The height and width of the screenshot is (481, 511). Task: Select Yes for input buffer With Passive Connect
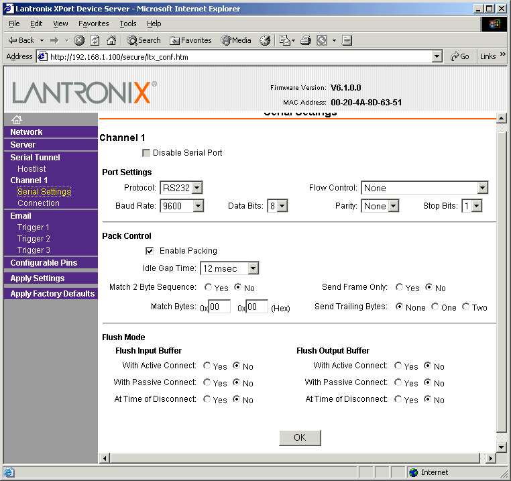[207, 382]
